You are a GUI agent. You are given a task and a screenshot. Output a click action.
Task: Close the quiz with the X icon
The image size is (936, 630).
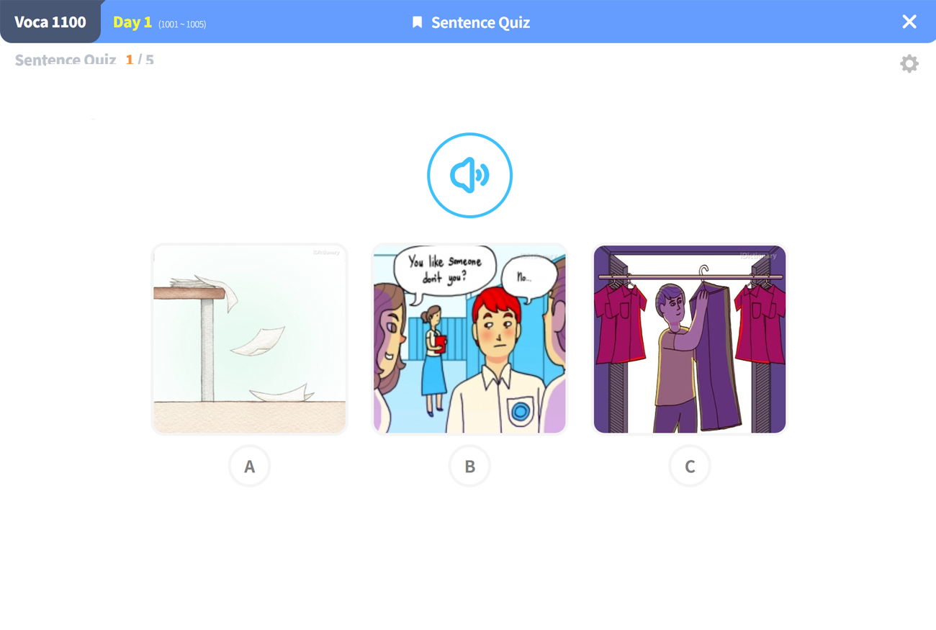tap(909, 22)
